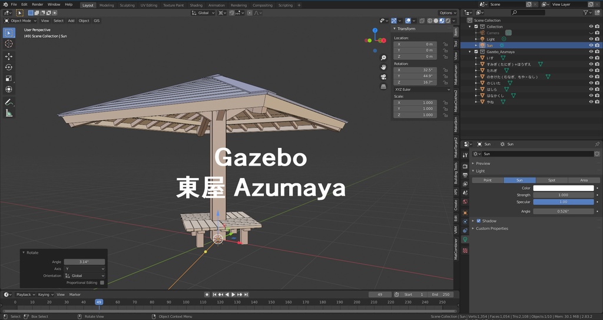Open the Object Mode dropdown

(x=21, y=21)
